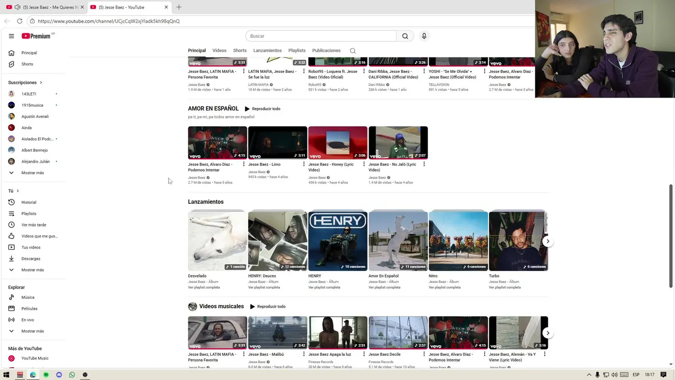
Task: Click the page vertical scrollbar thumb
Action: [671, 236]
